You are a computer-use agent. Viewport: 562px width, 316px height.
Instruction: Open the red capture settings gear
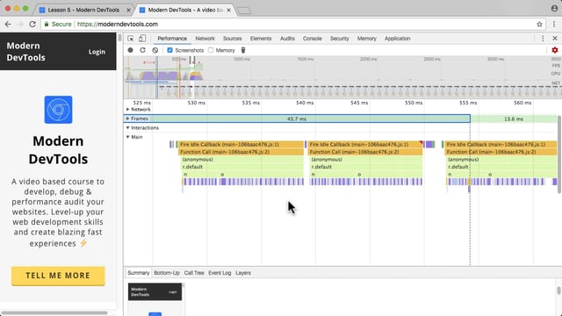tap(555, 50)
